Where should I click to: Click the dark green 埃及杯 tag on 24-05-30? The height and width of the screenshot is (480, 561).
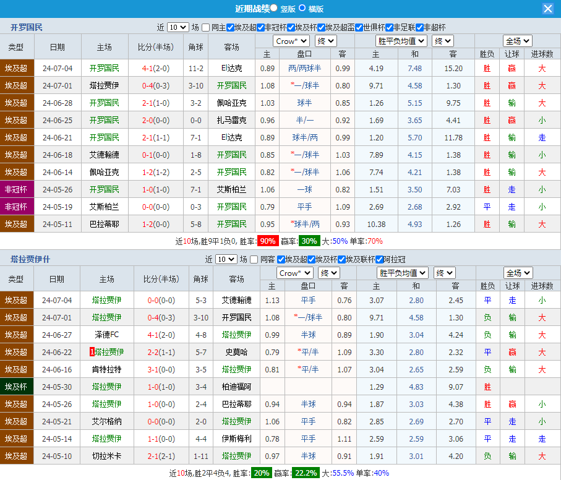tap(17, 387)
